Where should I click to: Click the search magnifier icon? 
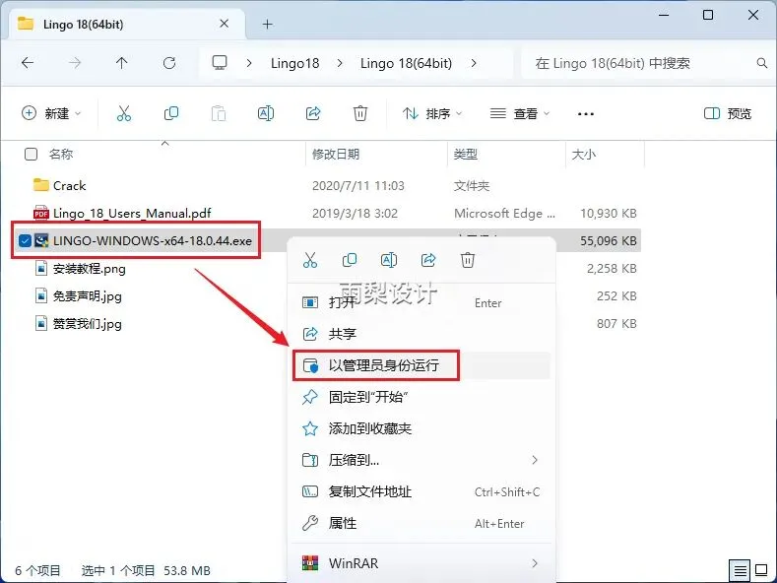click(x=762, y=63)
